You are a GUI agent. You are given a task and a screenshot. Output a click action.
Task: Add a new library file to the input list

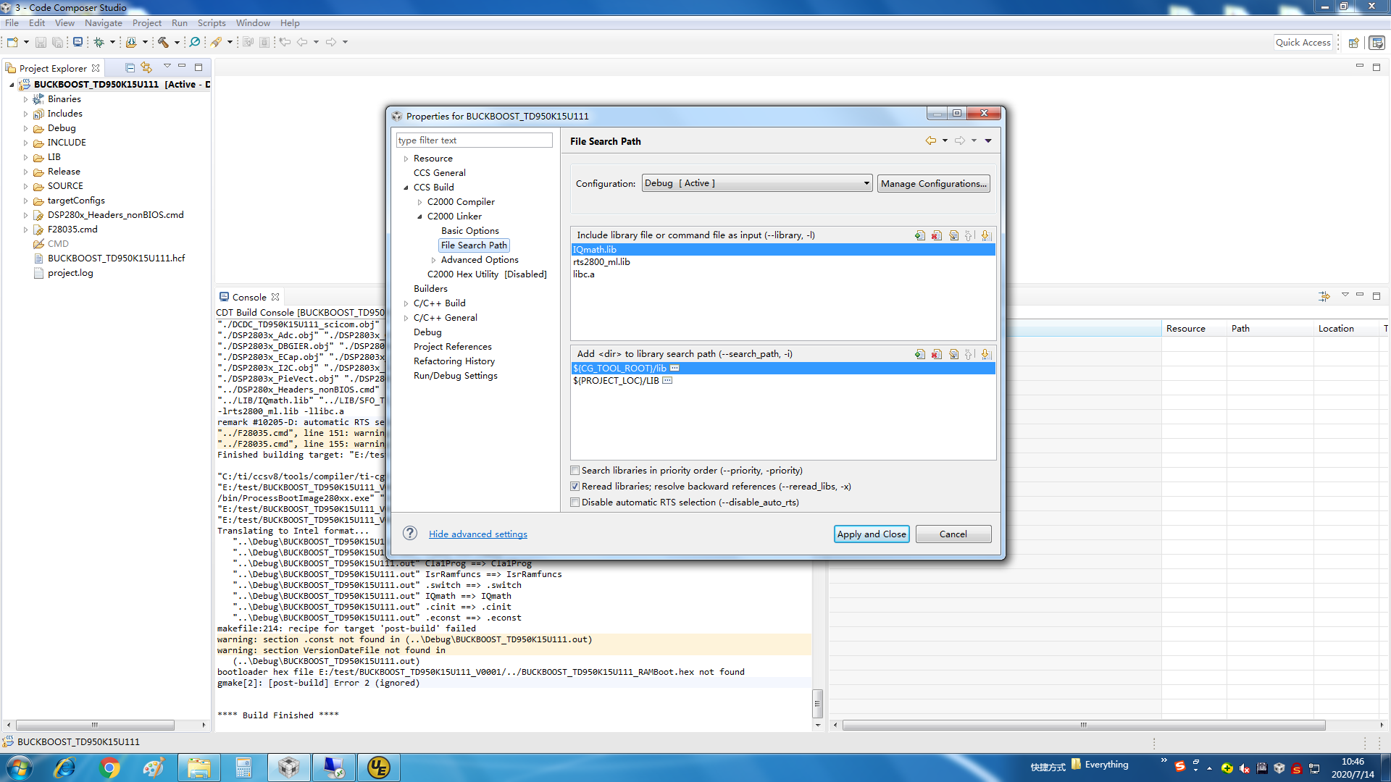(x=919, y=235)
